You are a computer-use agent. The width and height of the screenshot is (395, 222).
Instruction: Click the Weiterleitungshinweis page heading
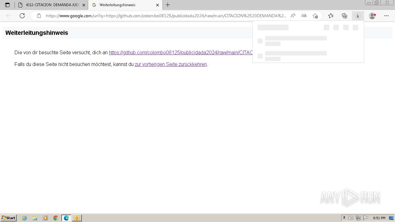pos(37,33)
